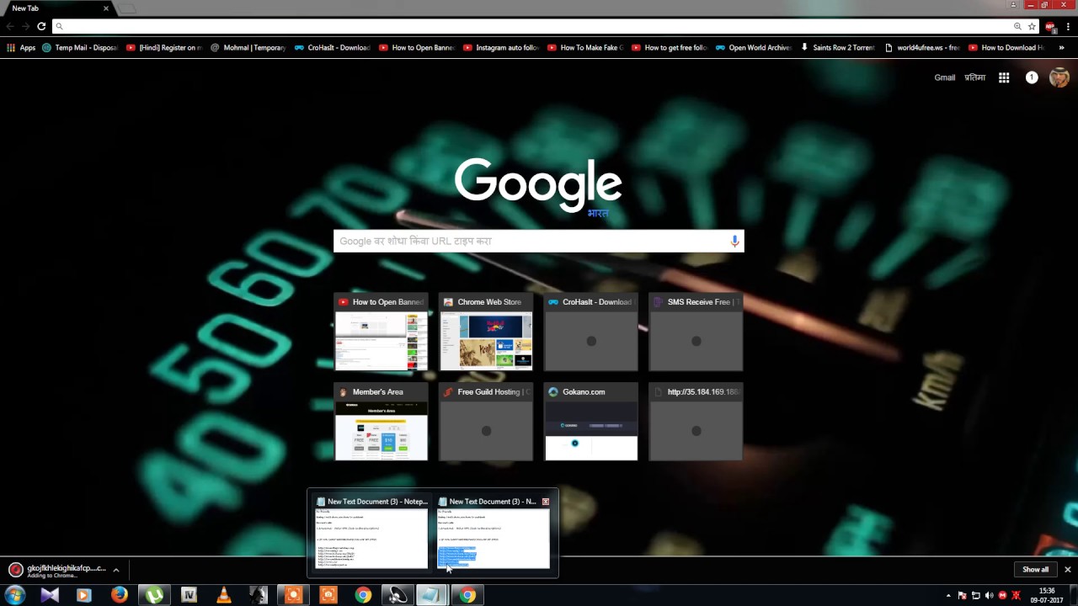Viewport: 1078px width, 606px height.
Task: Open the Chrome Web Store tile
Action: click(x=486, y=332)
